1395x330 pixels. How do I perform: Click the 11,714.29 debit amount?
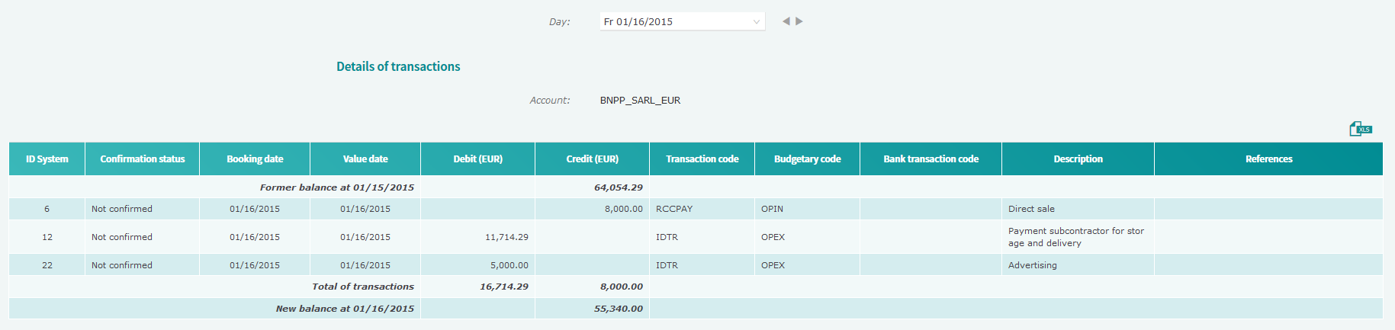click(506, 237)
